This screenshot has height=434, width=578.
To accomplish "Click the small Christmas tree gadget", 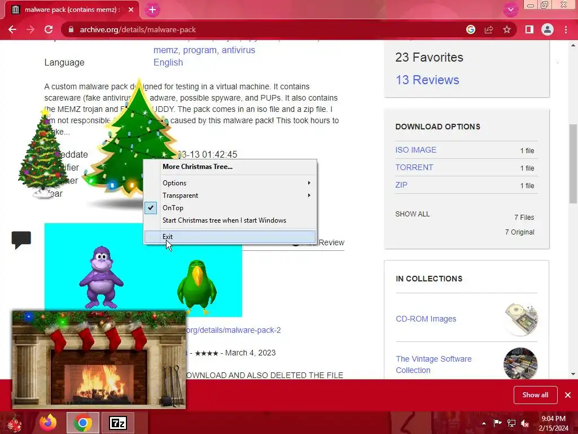I will tap(42, 152).
